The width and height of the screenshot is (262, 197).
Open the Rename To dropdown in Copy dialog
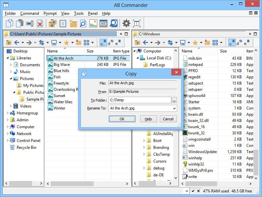174,108
